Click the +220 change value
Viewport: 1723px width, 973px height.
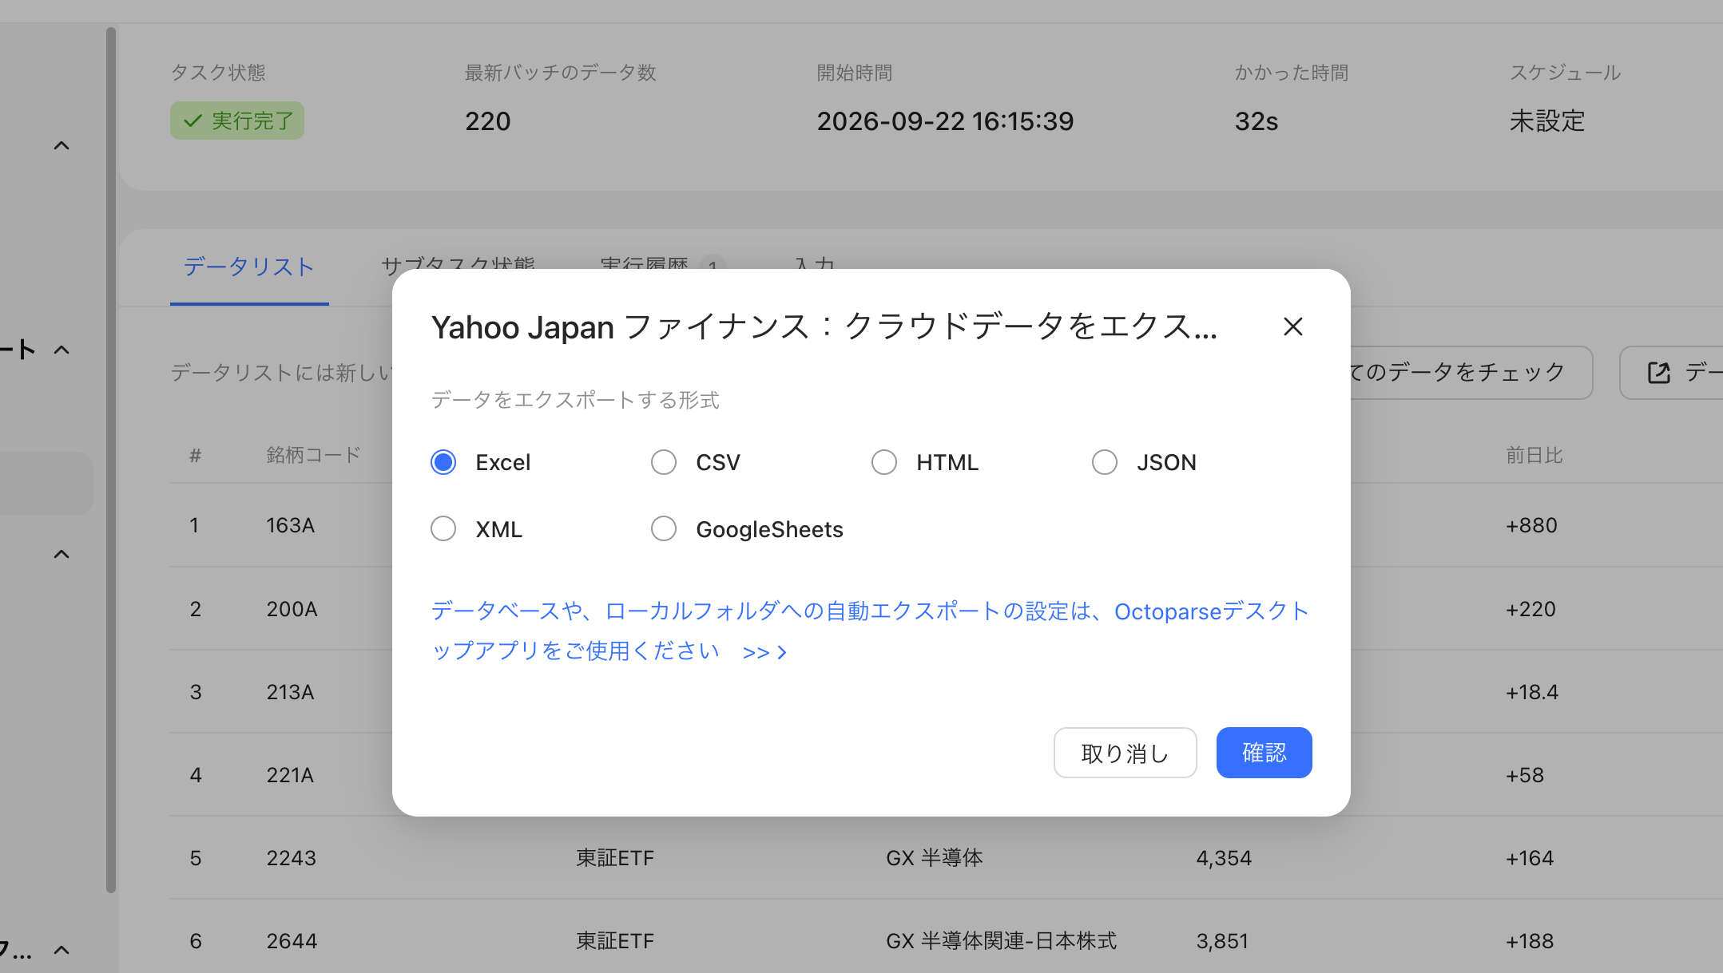click(1530, 609)
